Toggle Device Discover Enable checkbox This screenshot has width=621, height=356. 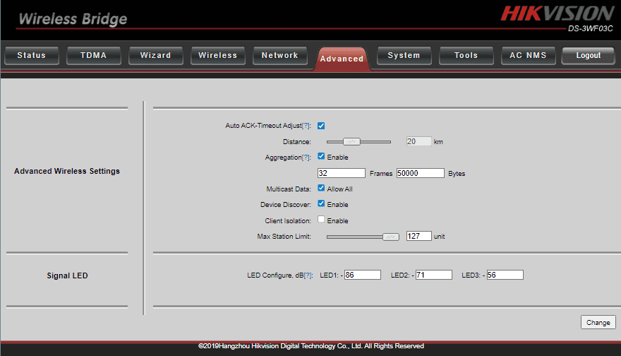[x=321, y=204]
